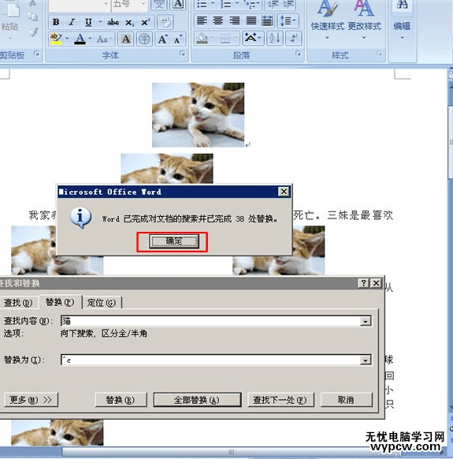The height and width of the screenshot is (459, 453).
Task: Apply text highlight color
Action: [56, 39]
